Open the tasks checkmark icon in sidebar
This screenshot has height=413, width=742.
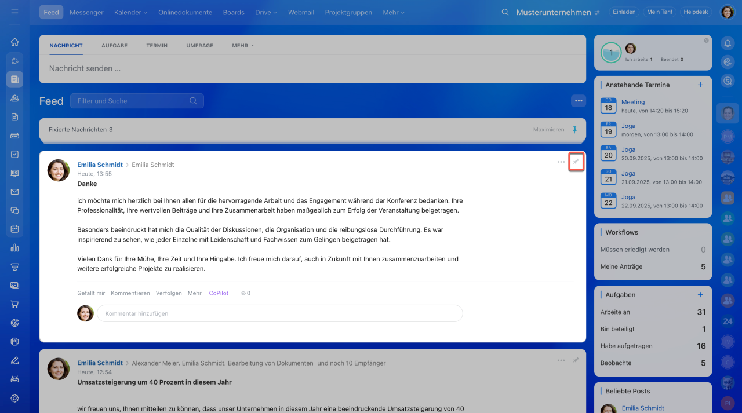coord(14,154)
